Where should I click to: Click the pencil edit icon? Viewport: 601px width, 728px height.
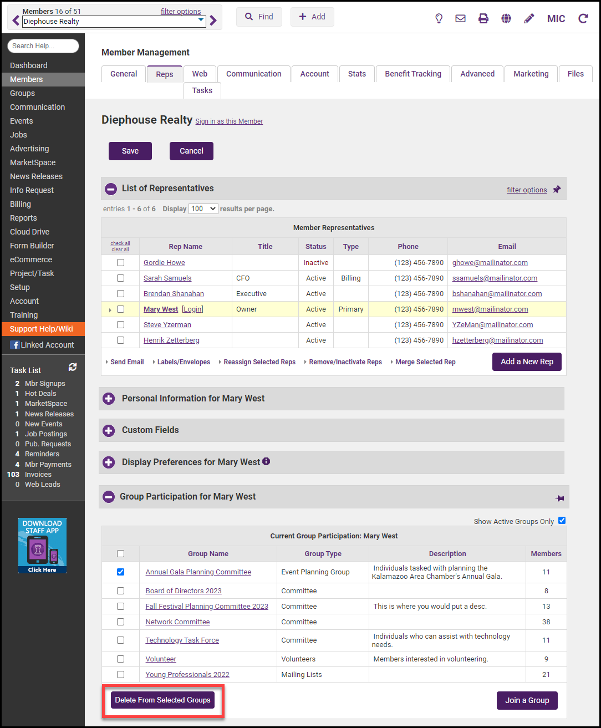coord(529,18)
